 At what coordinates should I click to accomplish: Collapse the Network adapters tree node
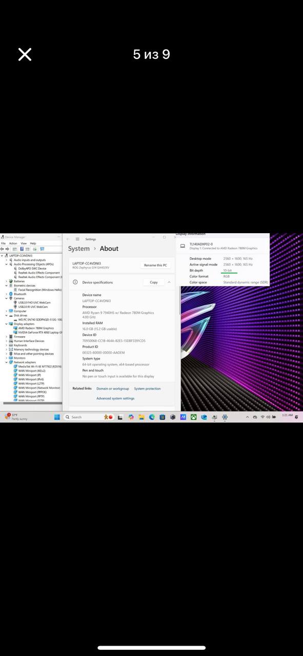[x=6, y=362]
